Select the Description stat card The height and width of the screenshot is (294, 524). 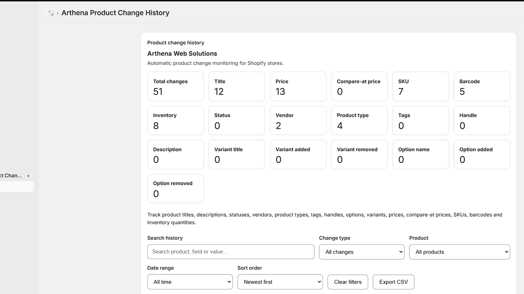(176, 155)
